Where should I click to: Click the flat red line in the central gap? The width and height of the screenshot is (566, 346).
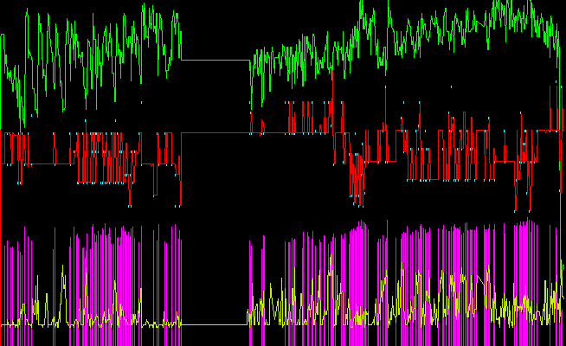(x=215, y=133)
